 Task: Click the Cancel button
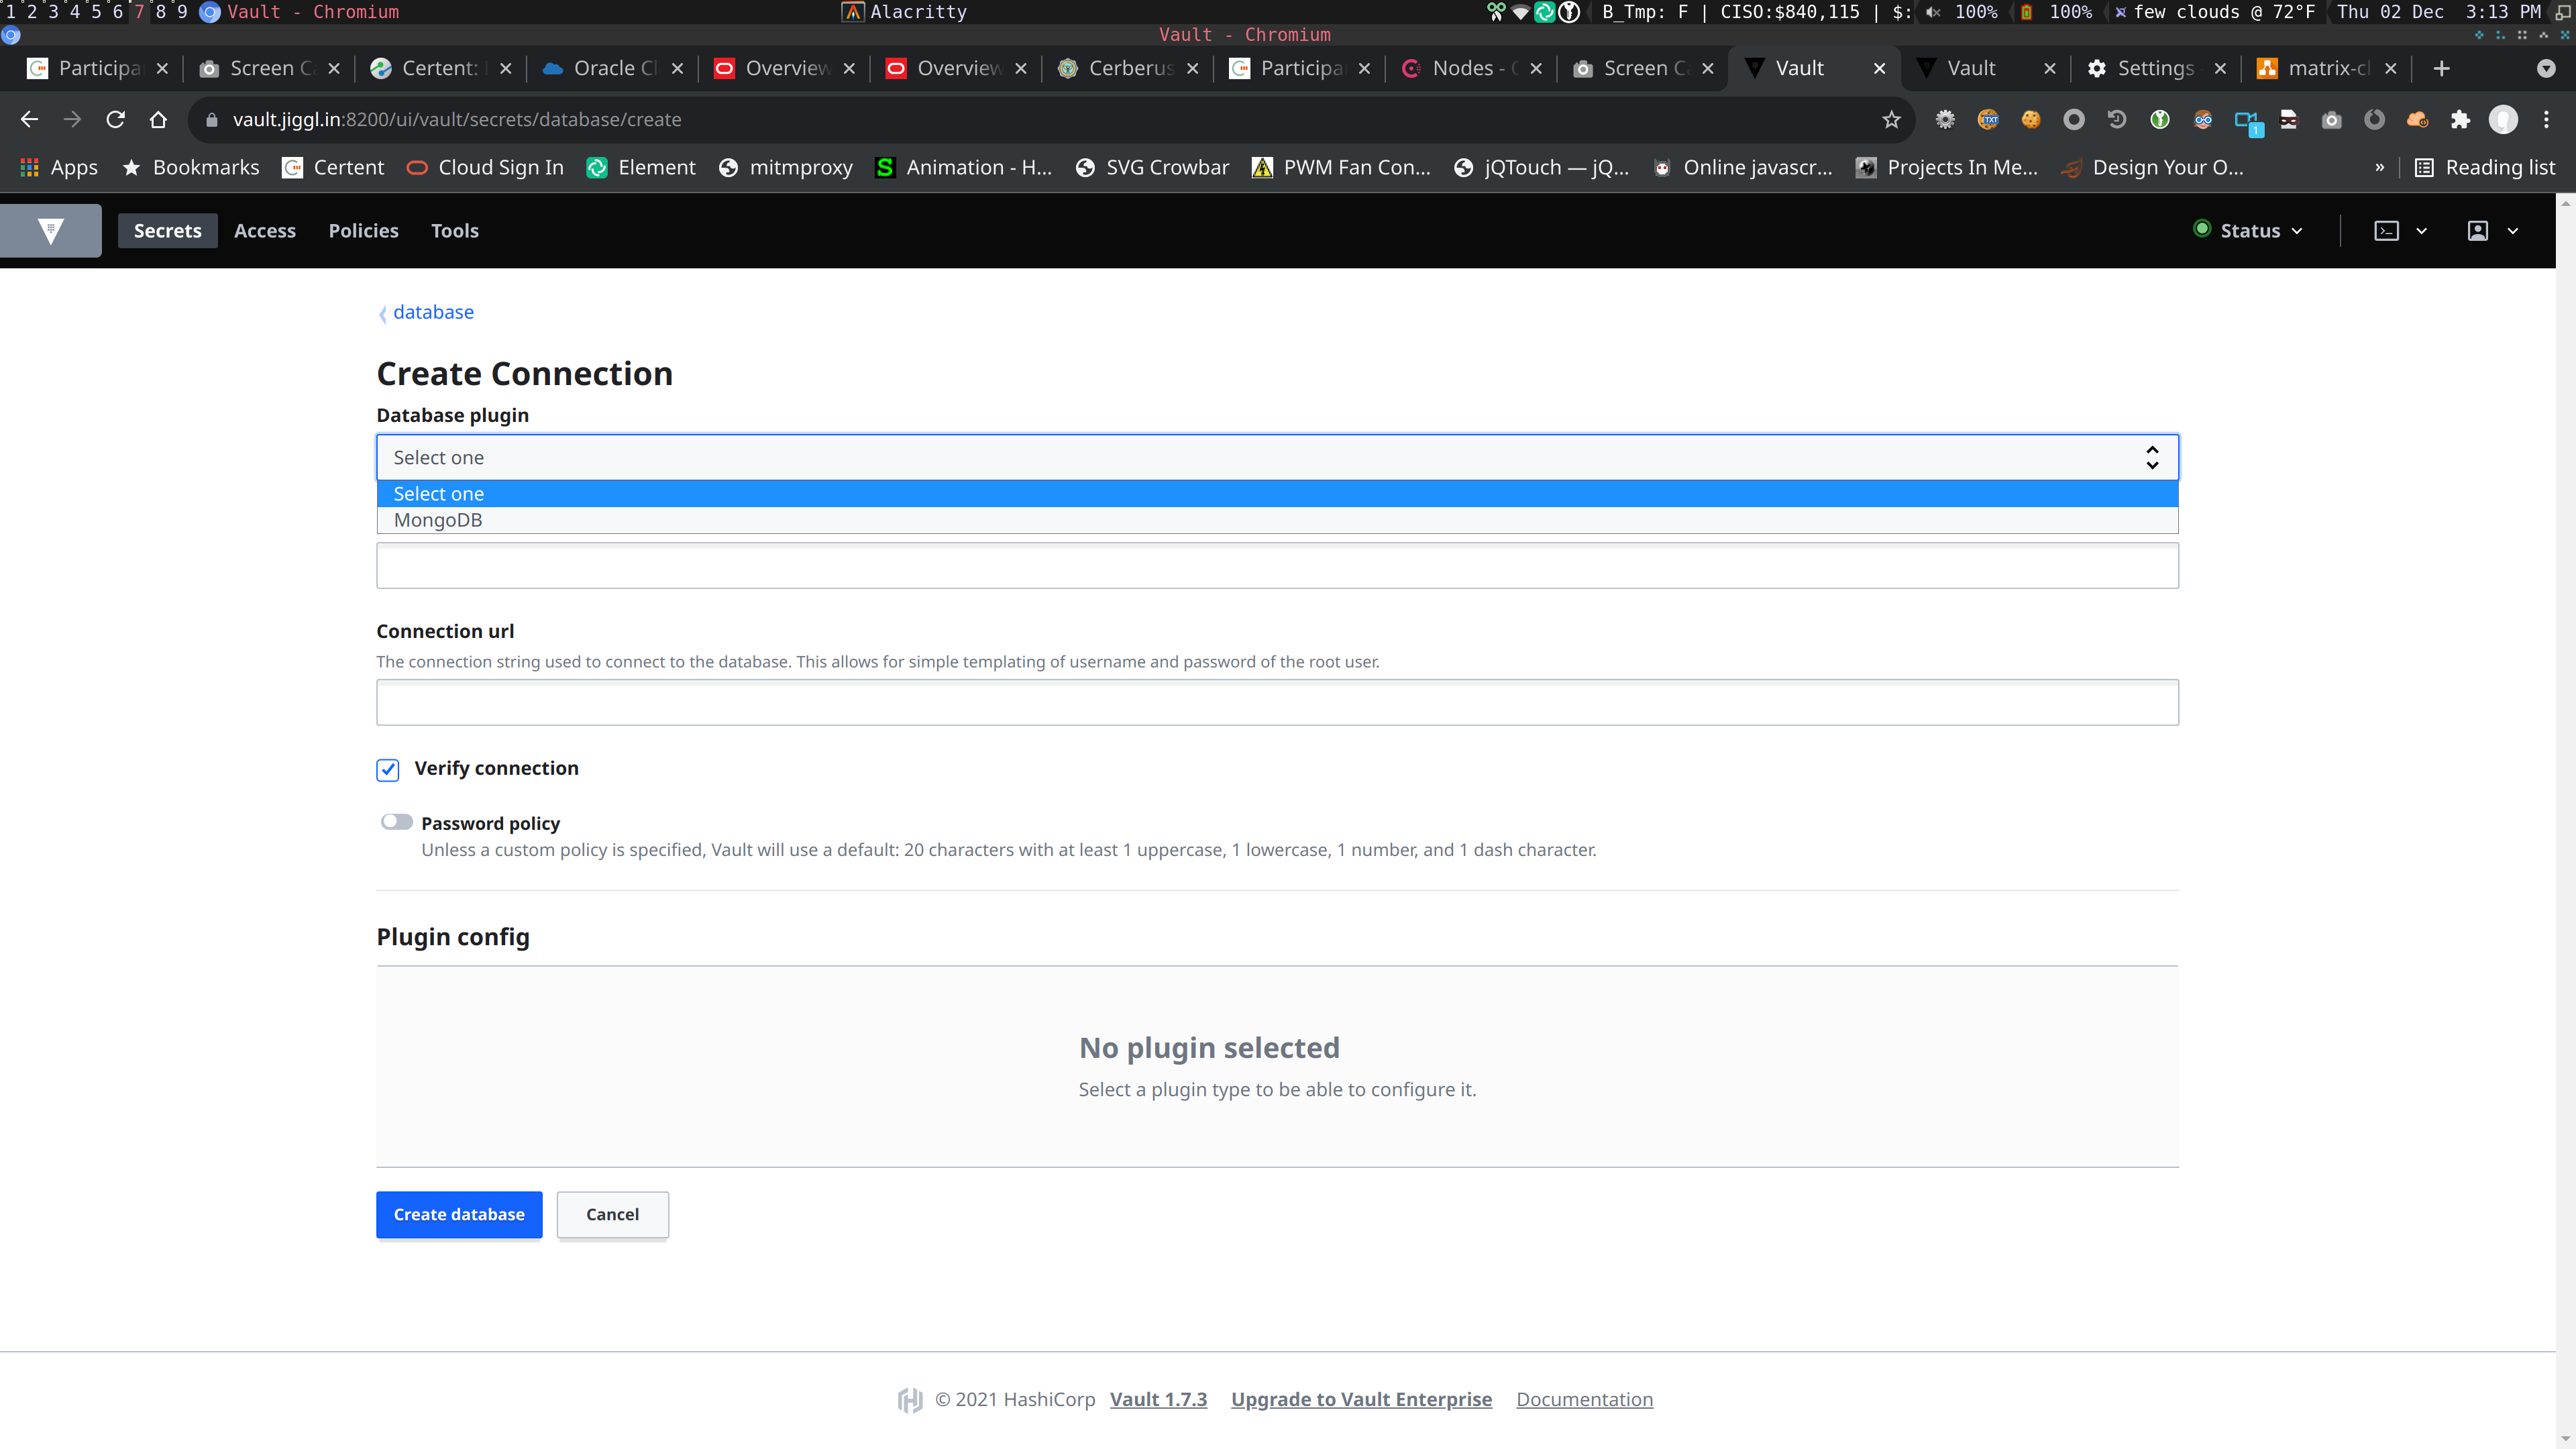[612, 1214]
